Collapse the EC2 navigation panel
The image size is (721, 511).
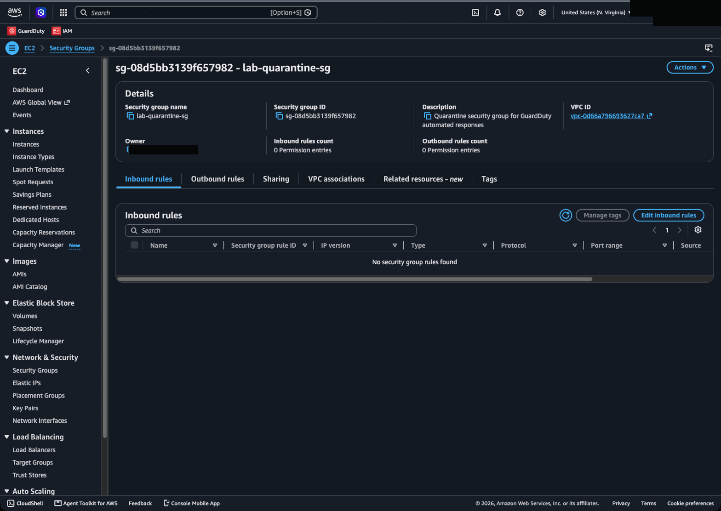click(x=88, y=71)
